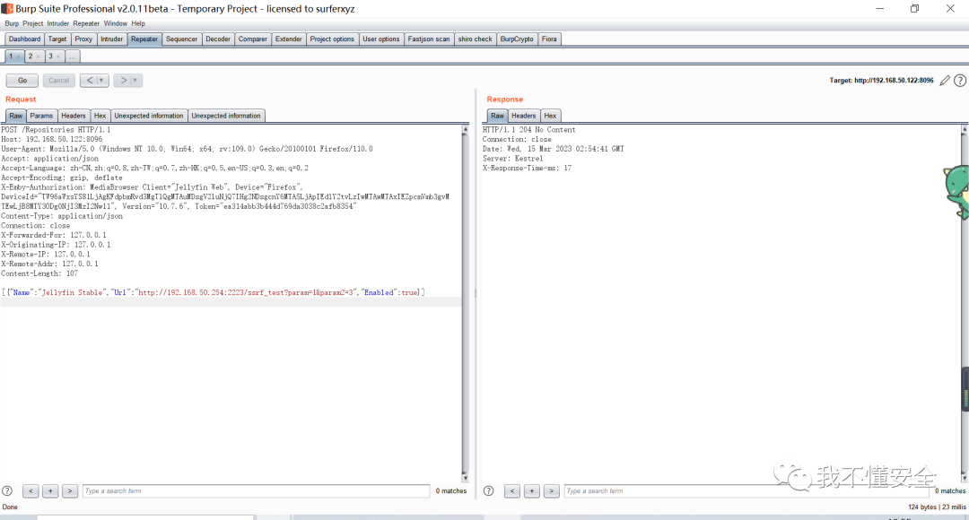Viewport: 969px width, 520px height.
Task: Click the JSON body line in request
Action: [214, 292]
